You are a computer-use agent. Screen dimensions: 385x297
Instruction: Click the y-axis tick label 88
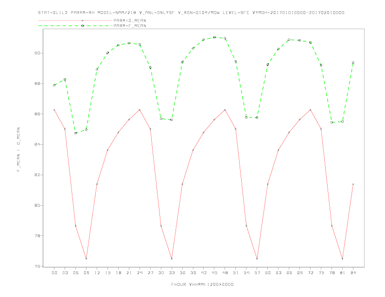click(37, 83)
